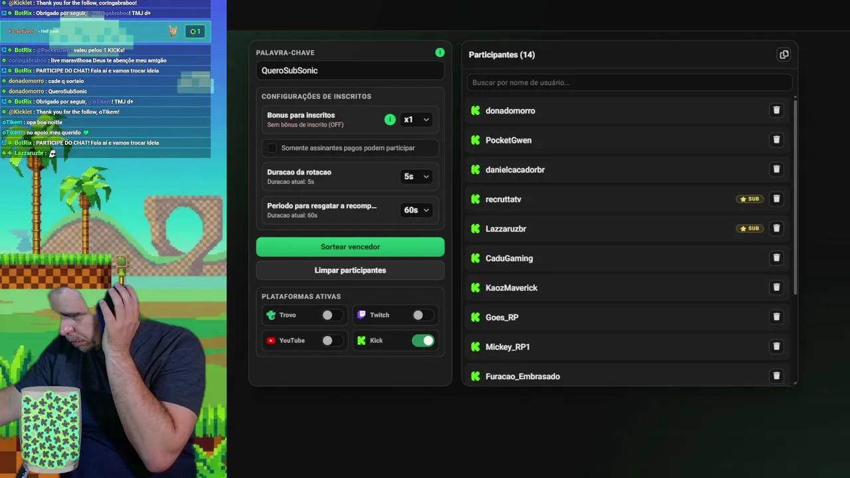Click Kick logo beside donadomorro

pos(475,111)
